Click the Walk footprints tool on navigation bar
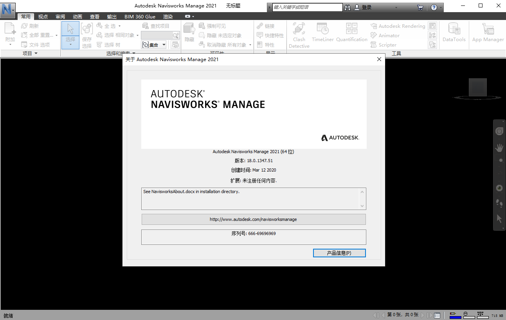This screenshot has width=506, height=320. point(499,202)
